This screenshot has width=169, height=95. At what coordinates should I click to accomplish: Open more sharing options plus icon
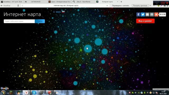(x=156, y=15)
